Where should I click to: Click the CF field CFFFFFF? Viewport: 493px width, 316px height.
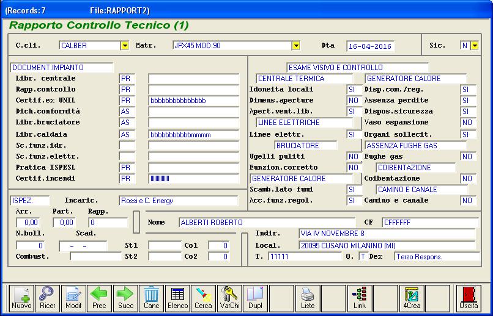tap(431, 223)
